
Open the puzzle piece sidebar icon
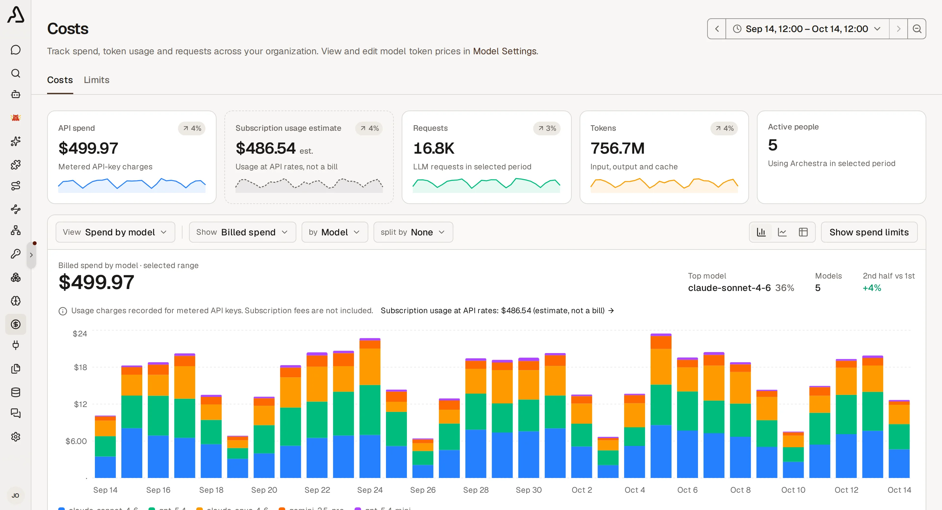(x=15, y=164)
